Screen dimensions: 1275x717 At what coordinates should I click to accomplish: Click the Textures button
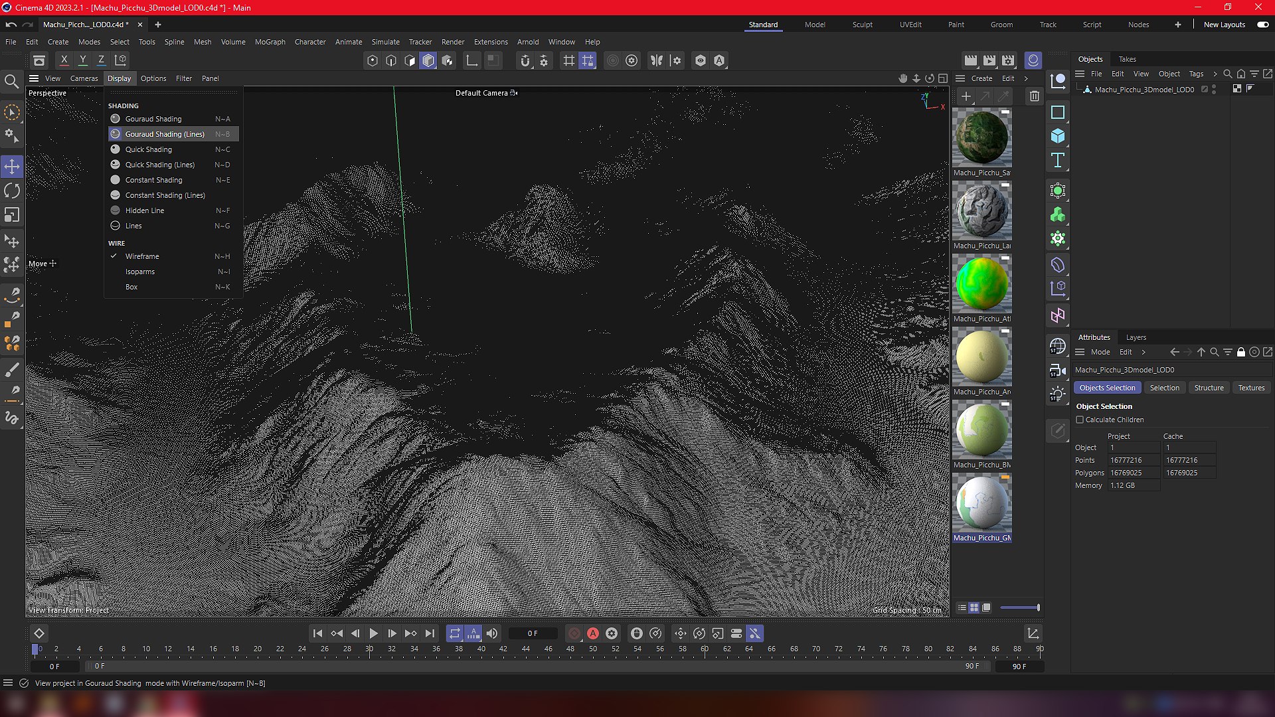1251,388
